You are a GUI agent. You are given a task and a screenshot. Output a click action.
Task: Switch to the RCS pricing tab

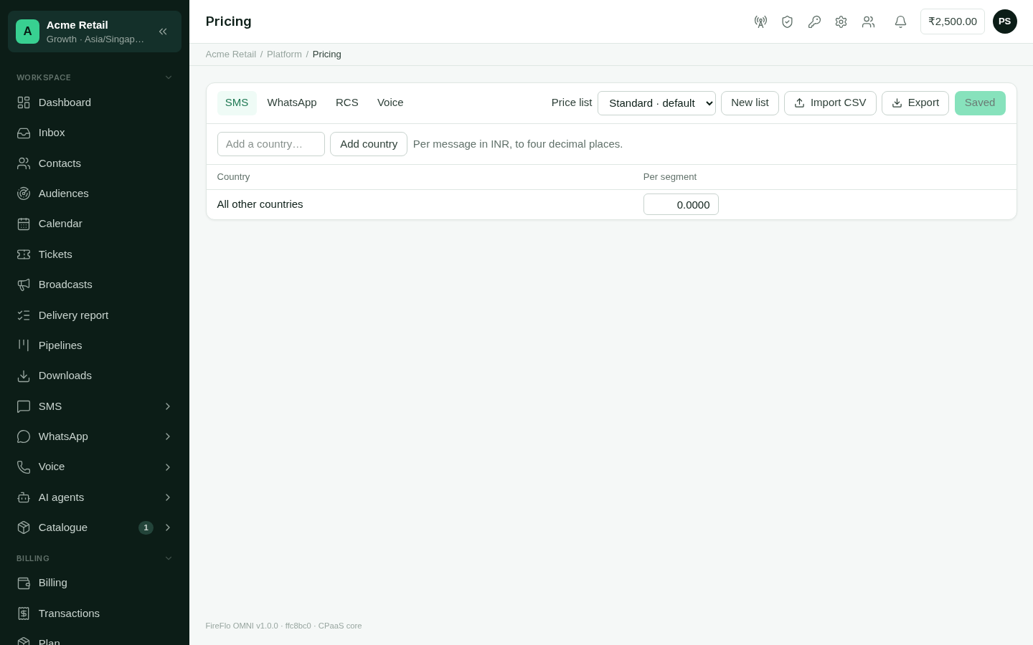tap(347, 102)
